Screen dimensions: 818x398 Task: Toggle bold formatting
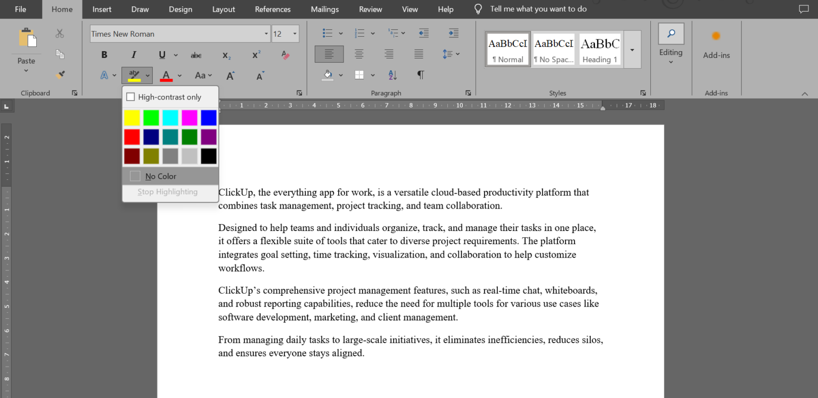(104, 54)
